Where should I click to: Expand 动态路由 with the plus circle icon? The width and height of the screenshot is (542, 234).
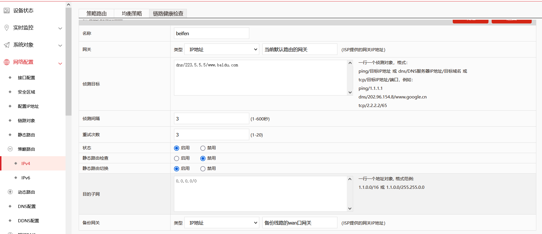click(10, 192)
